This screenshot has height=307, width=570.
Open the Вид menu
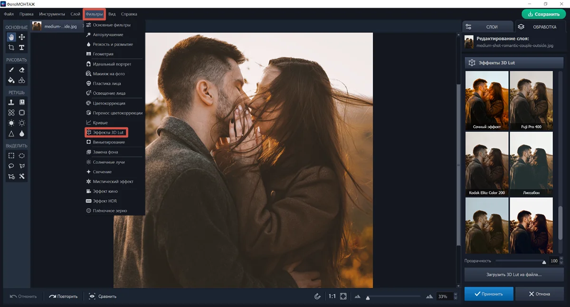click(112, 14)
